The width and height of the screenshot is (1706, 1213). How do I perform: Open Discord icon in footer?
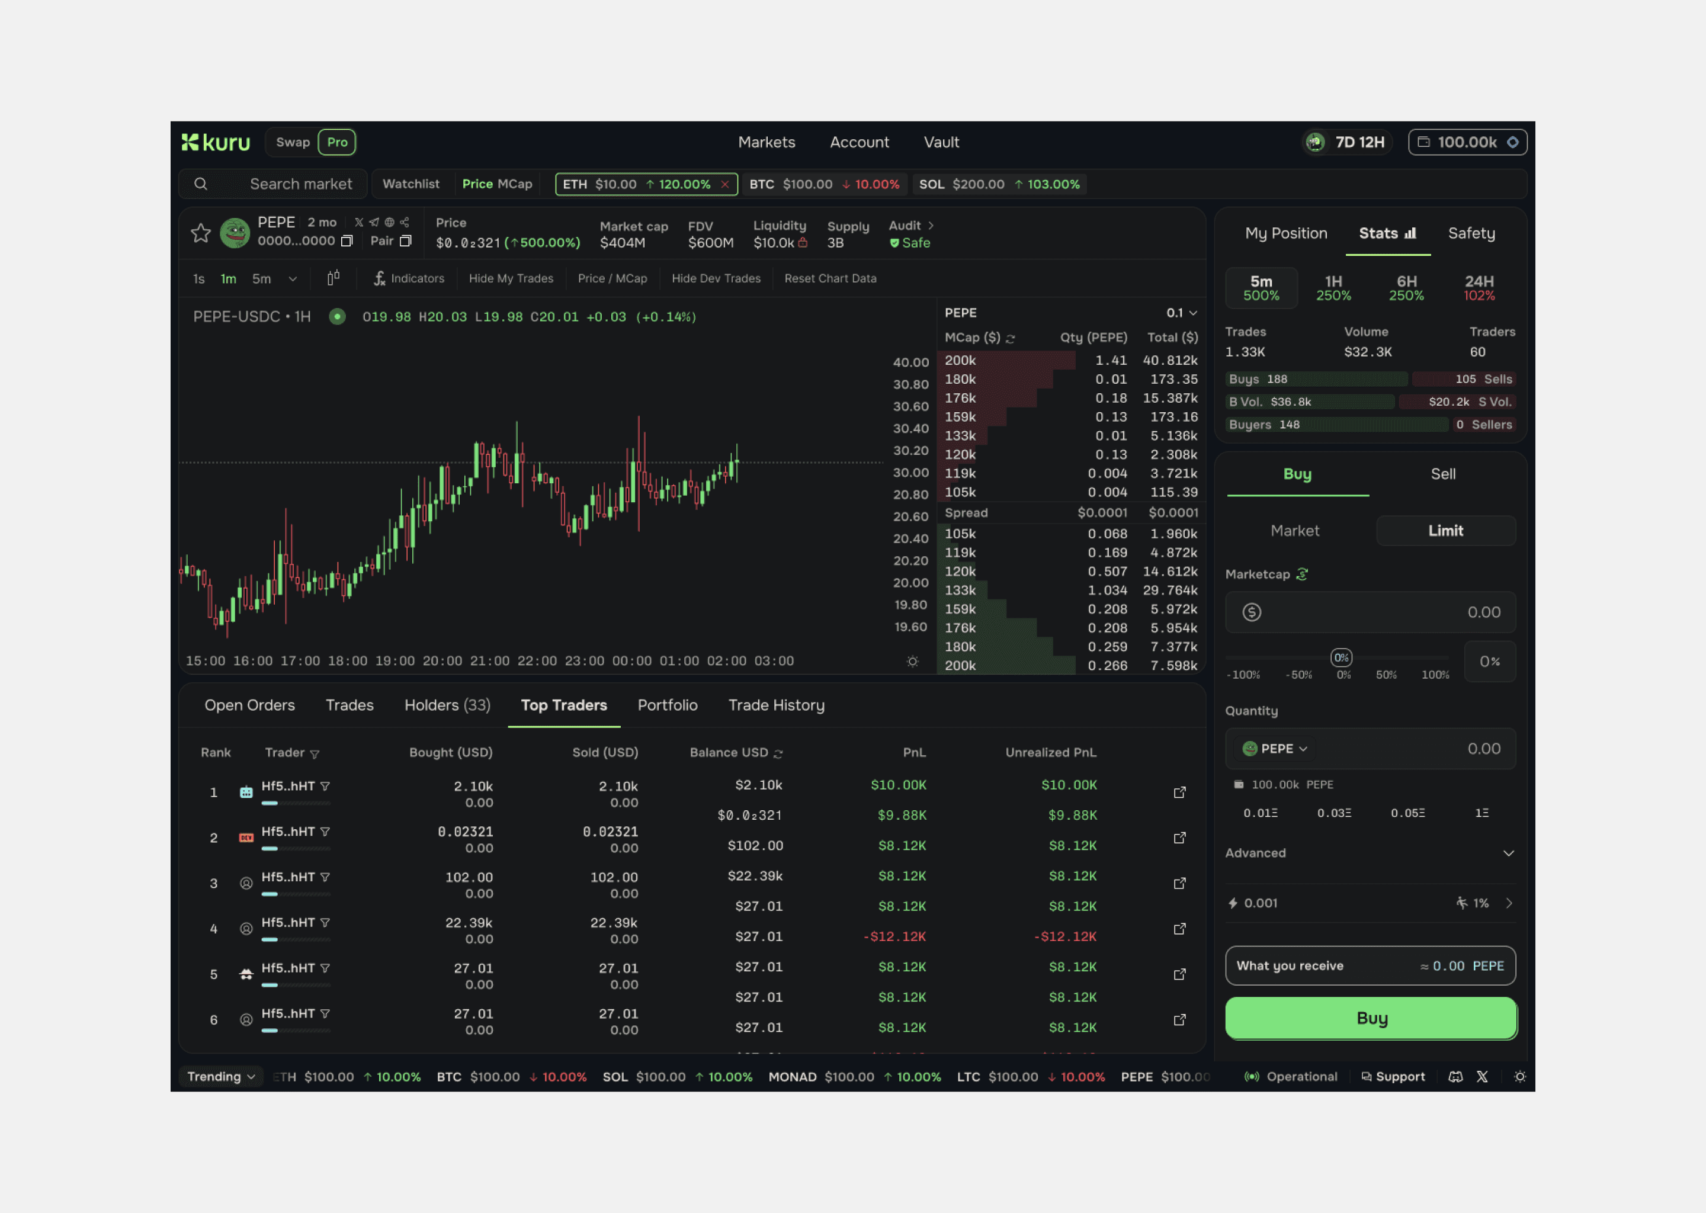[x=1456, y=1077]
